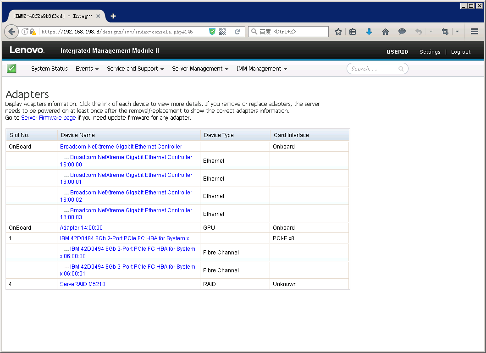The height and width of the screenshot is (353, 486).
Task: Click the Card Interface column header
Action: pyautogui.click(x=309, y=135)
